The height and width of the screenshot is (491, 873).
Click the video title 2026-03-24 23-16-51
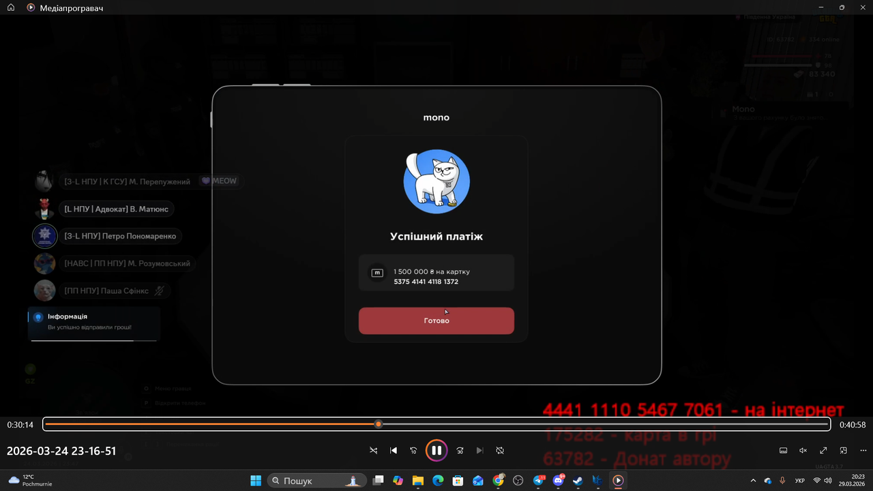(61, 451)
